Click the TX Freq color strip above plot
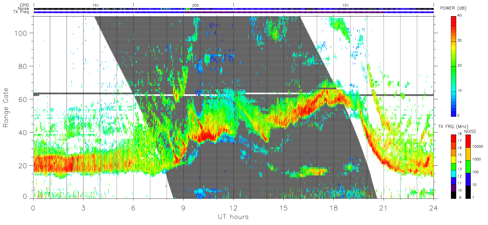 (234, 12)
